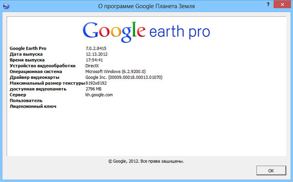Click the 'Сервер' label
Viewport: 293px width, 182px height.
tap(18, 95)
